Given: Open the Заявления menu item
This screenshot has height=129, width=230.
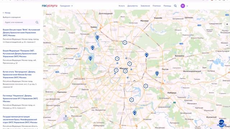Looking at the screenshot, I should click(x=145, y=6).
